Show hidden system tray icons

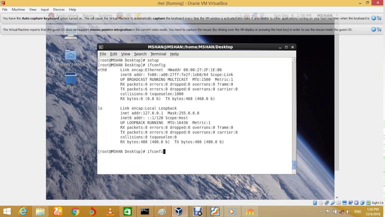[x=321, y=212]
